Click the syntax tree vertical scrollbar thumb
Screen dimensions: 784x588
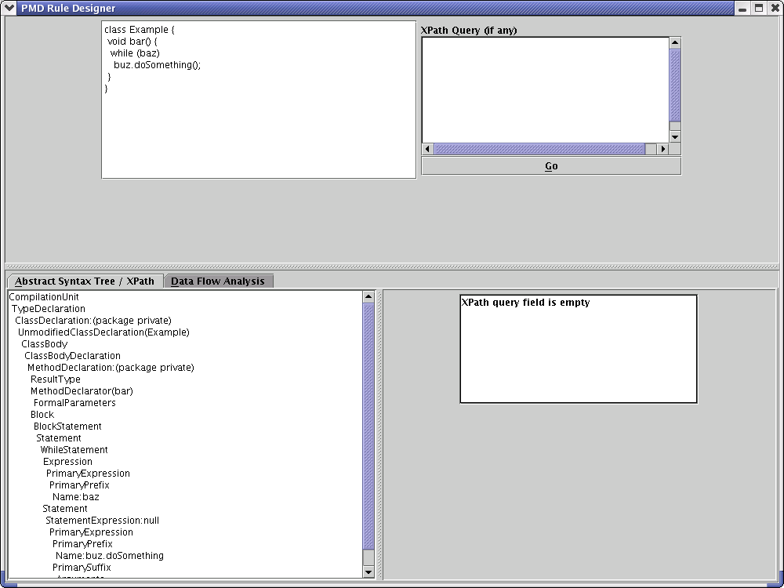(368, 426)
